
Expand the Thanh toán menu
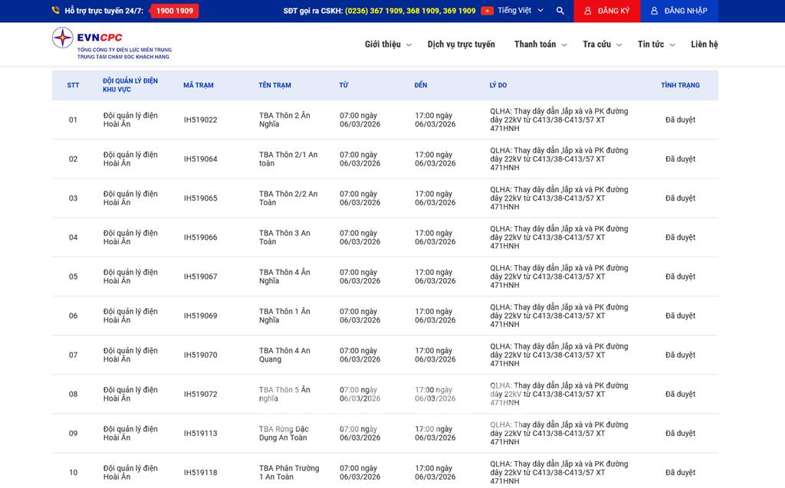coord(540,44)
